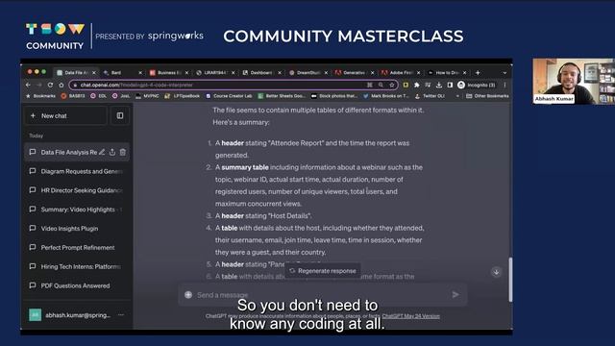Click the New chat button

[66, 115]
